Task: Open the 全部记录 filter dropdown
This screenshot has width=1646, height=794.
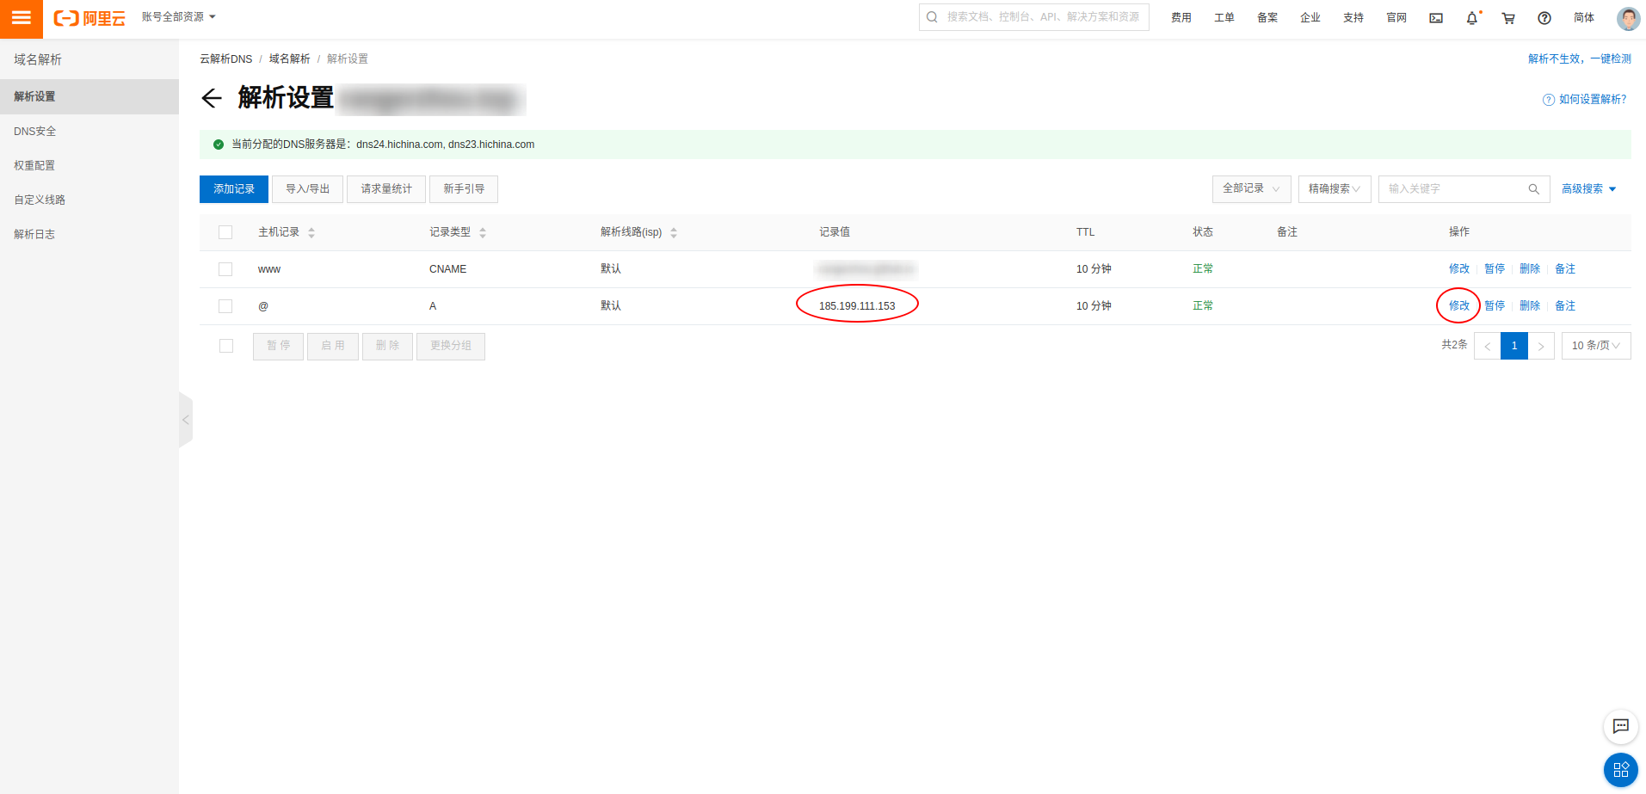Action: tap(1252, 189)
